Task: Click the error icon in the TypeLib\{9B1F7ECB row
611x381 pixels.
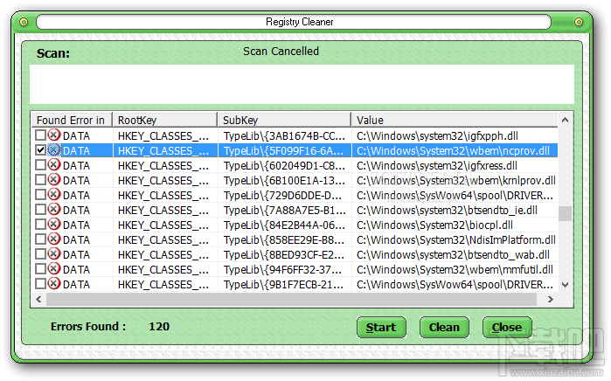Action: click(54, 283)
